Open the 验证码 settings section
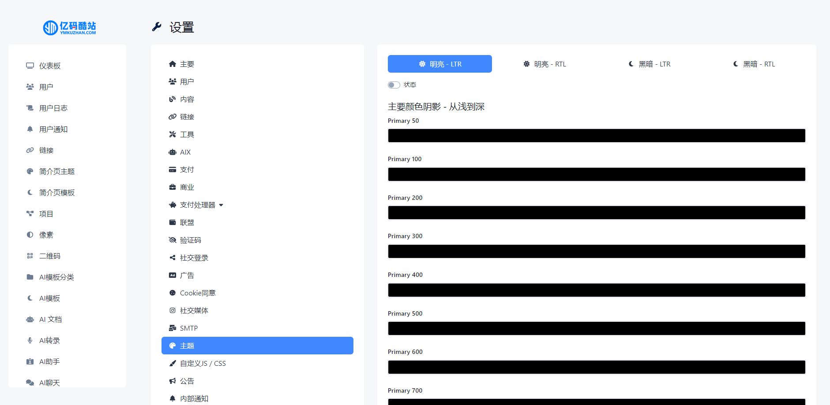The height and width of the screenshot is (405, 830). (x=190, y=240)
